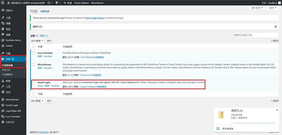
Task: Click the Comments icon in sidebar
Action: click(x=3, y=34)
